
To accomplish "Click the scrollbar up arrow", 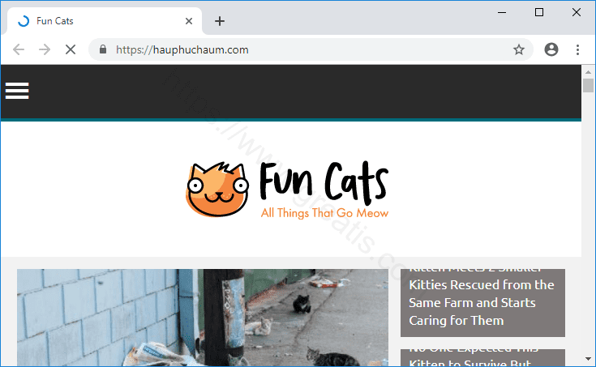I will (588, 71).
